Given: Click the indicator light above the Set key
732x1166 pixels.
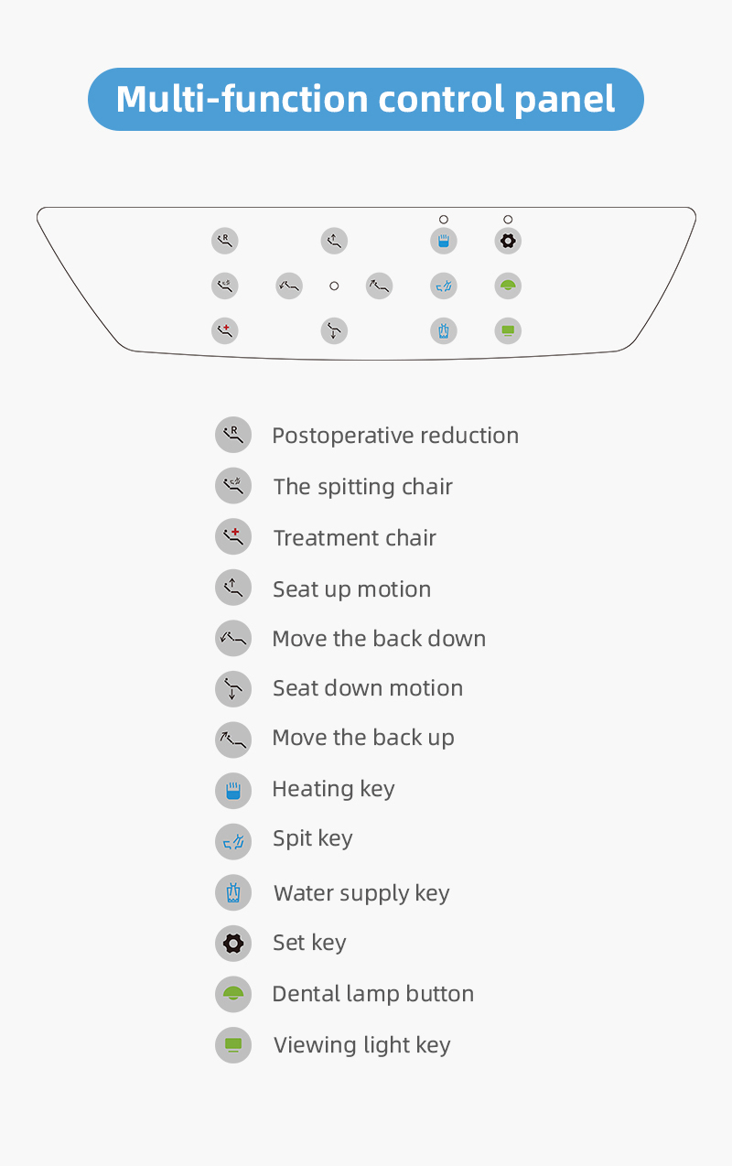Looking at the screenshot, I should pos(508,220).
